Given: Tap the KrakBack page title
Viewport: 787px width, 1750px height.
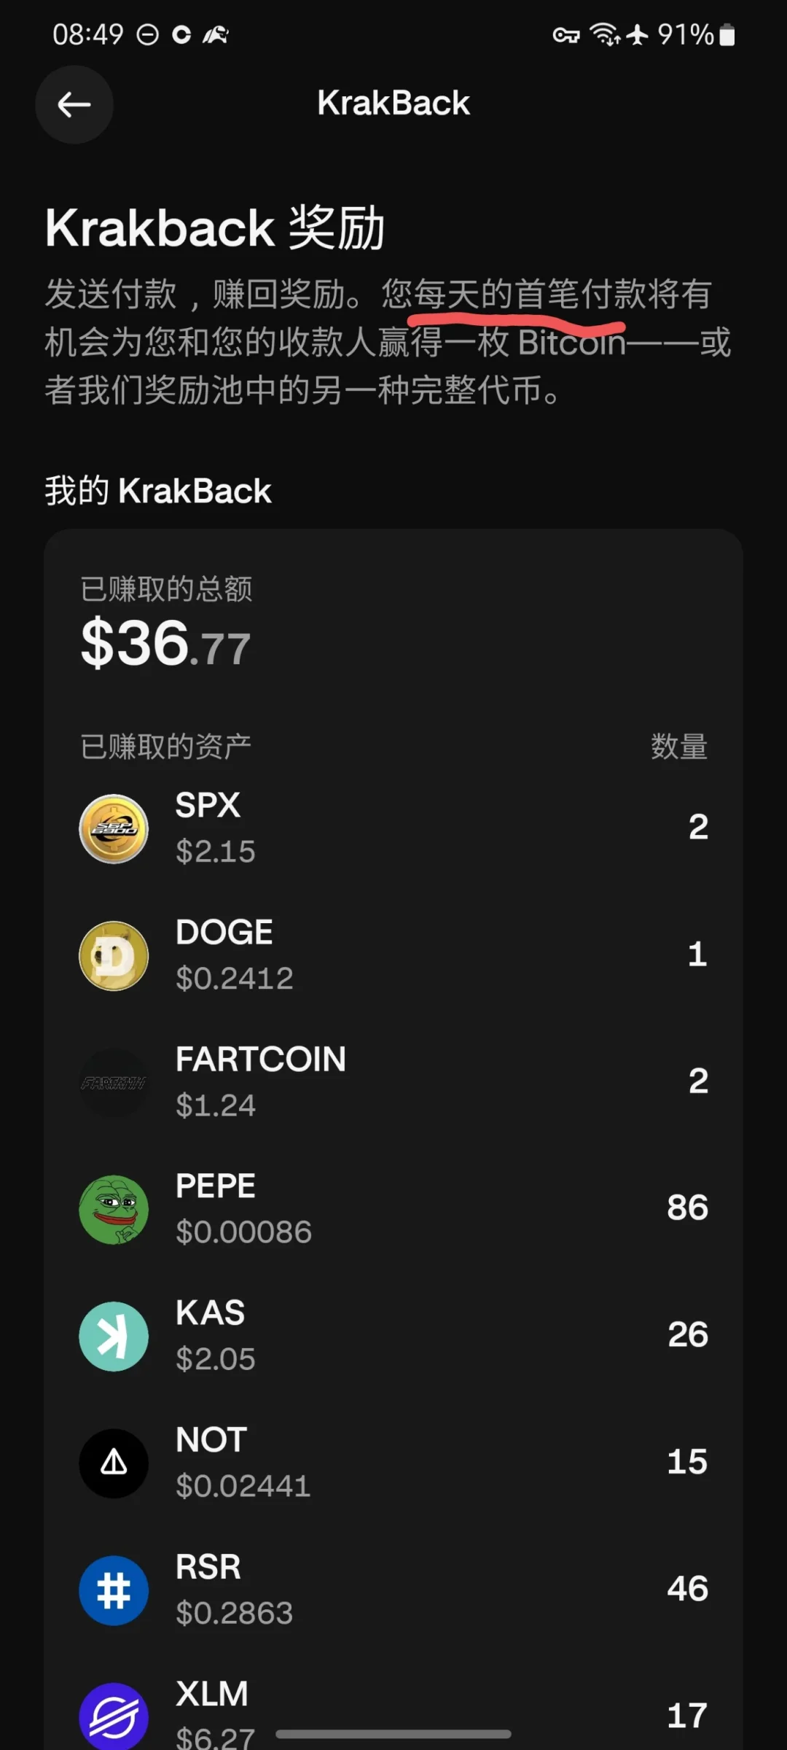Looking at the screenshot, I should pos(393,104).
